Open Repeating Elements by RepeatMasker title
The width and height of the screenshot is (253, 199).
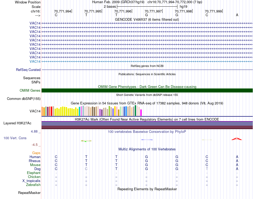pyautogui.click(x=147, y=189)
